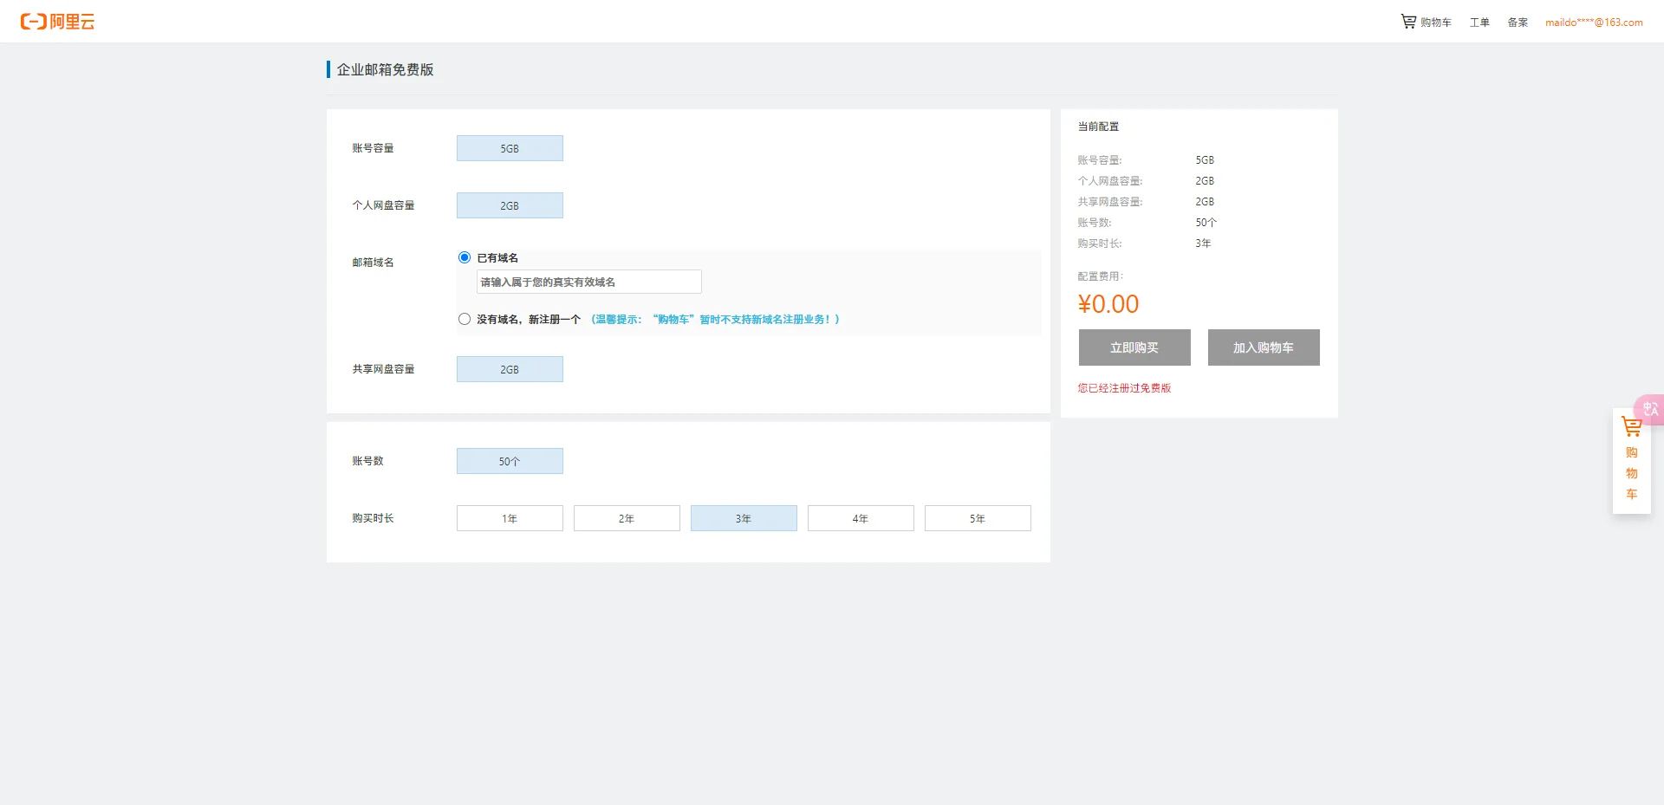1664x805 pixels.
Task: Click the 加入购物车 button
Action: coord(1264,347)
